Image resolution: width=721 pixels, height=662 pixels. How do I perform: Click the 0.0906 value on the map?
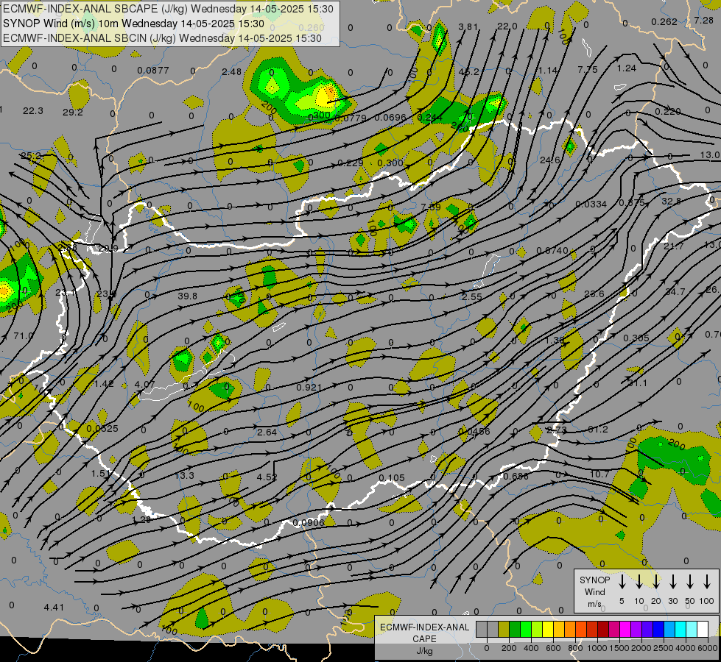(x=308, y=522)
